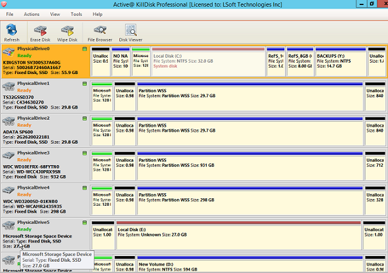Select the PhysicalDrive2 disk icon
The width and height of the screenshot is (388, 273).
[9, 121]
